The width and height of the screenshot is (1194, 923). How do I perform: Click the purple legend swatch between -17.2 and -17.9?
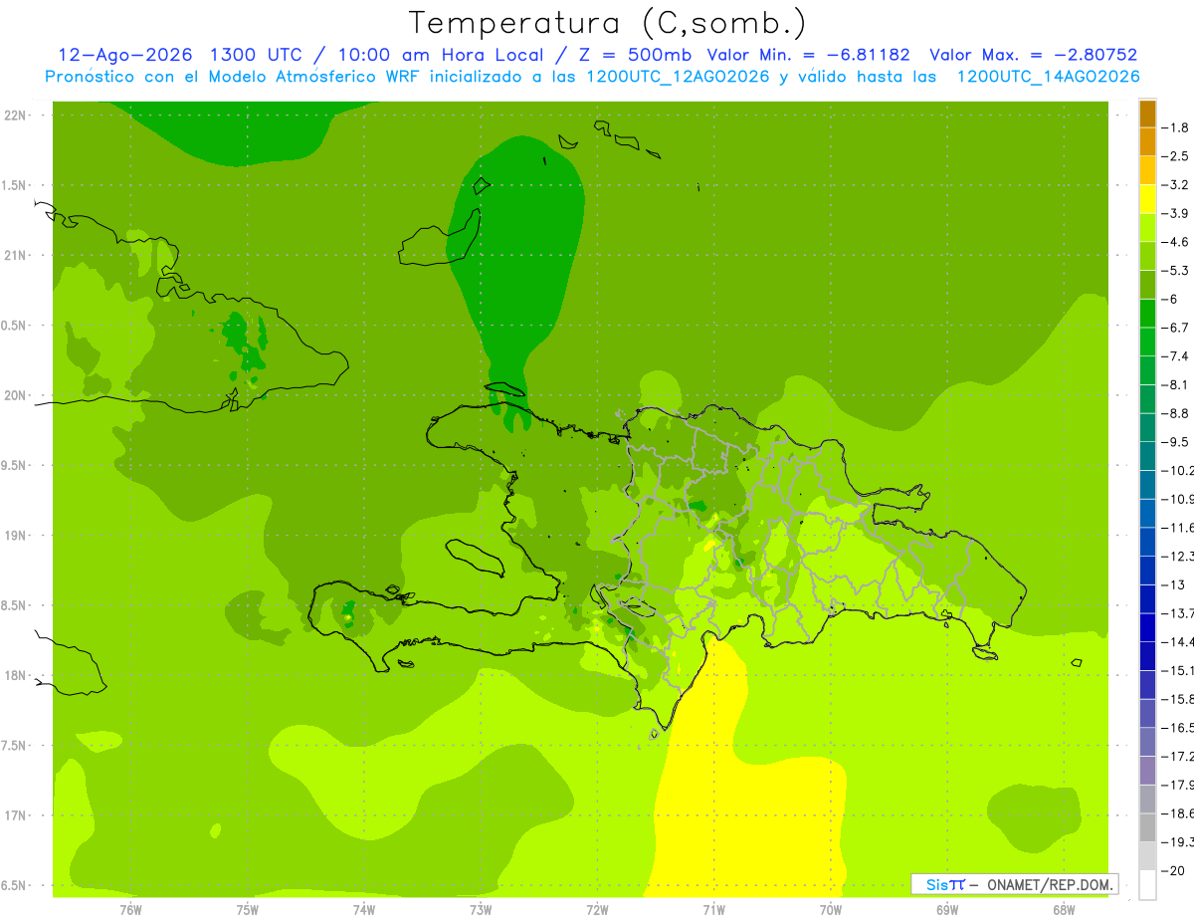point(1147,770)
